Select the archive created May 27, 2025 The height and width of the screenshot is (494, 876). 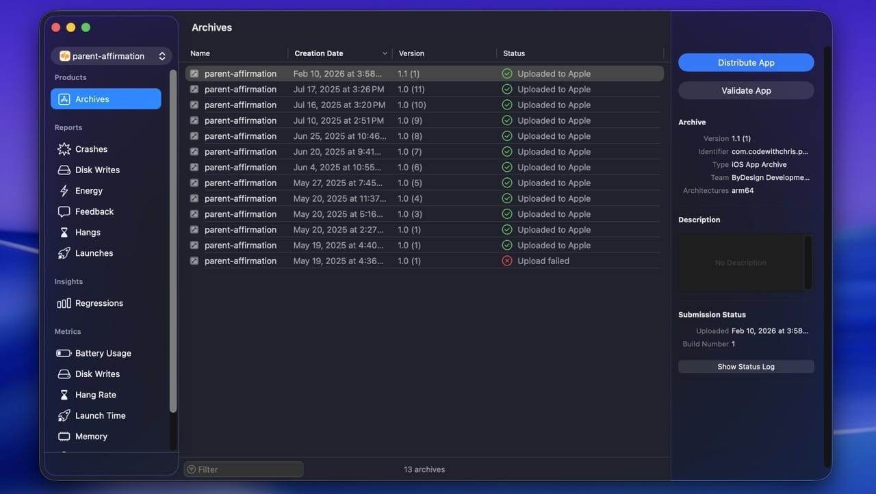[x=424, y=183]
